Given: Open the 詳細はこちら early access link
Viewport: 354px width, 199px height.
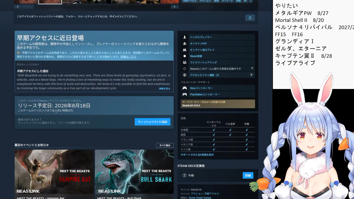Looking at the screenshot, I should tap(128, 57).
